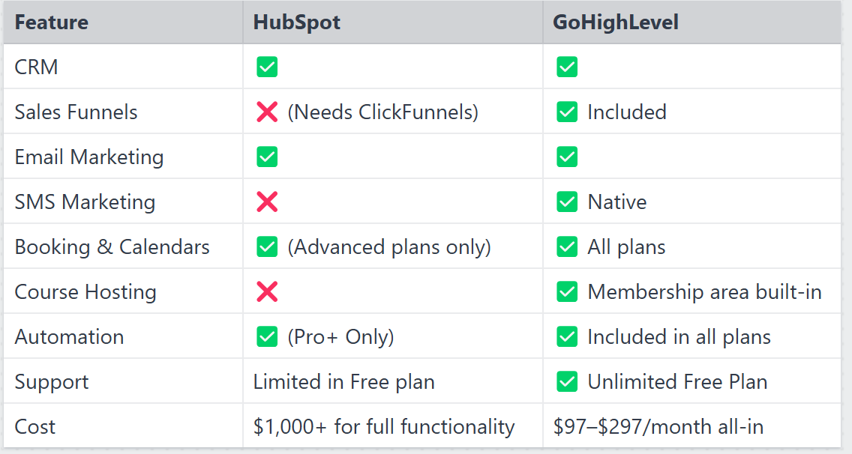Click HubSpot's green check for Email Marketing
The image size is (852, 454).
(267, 157)
